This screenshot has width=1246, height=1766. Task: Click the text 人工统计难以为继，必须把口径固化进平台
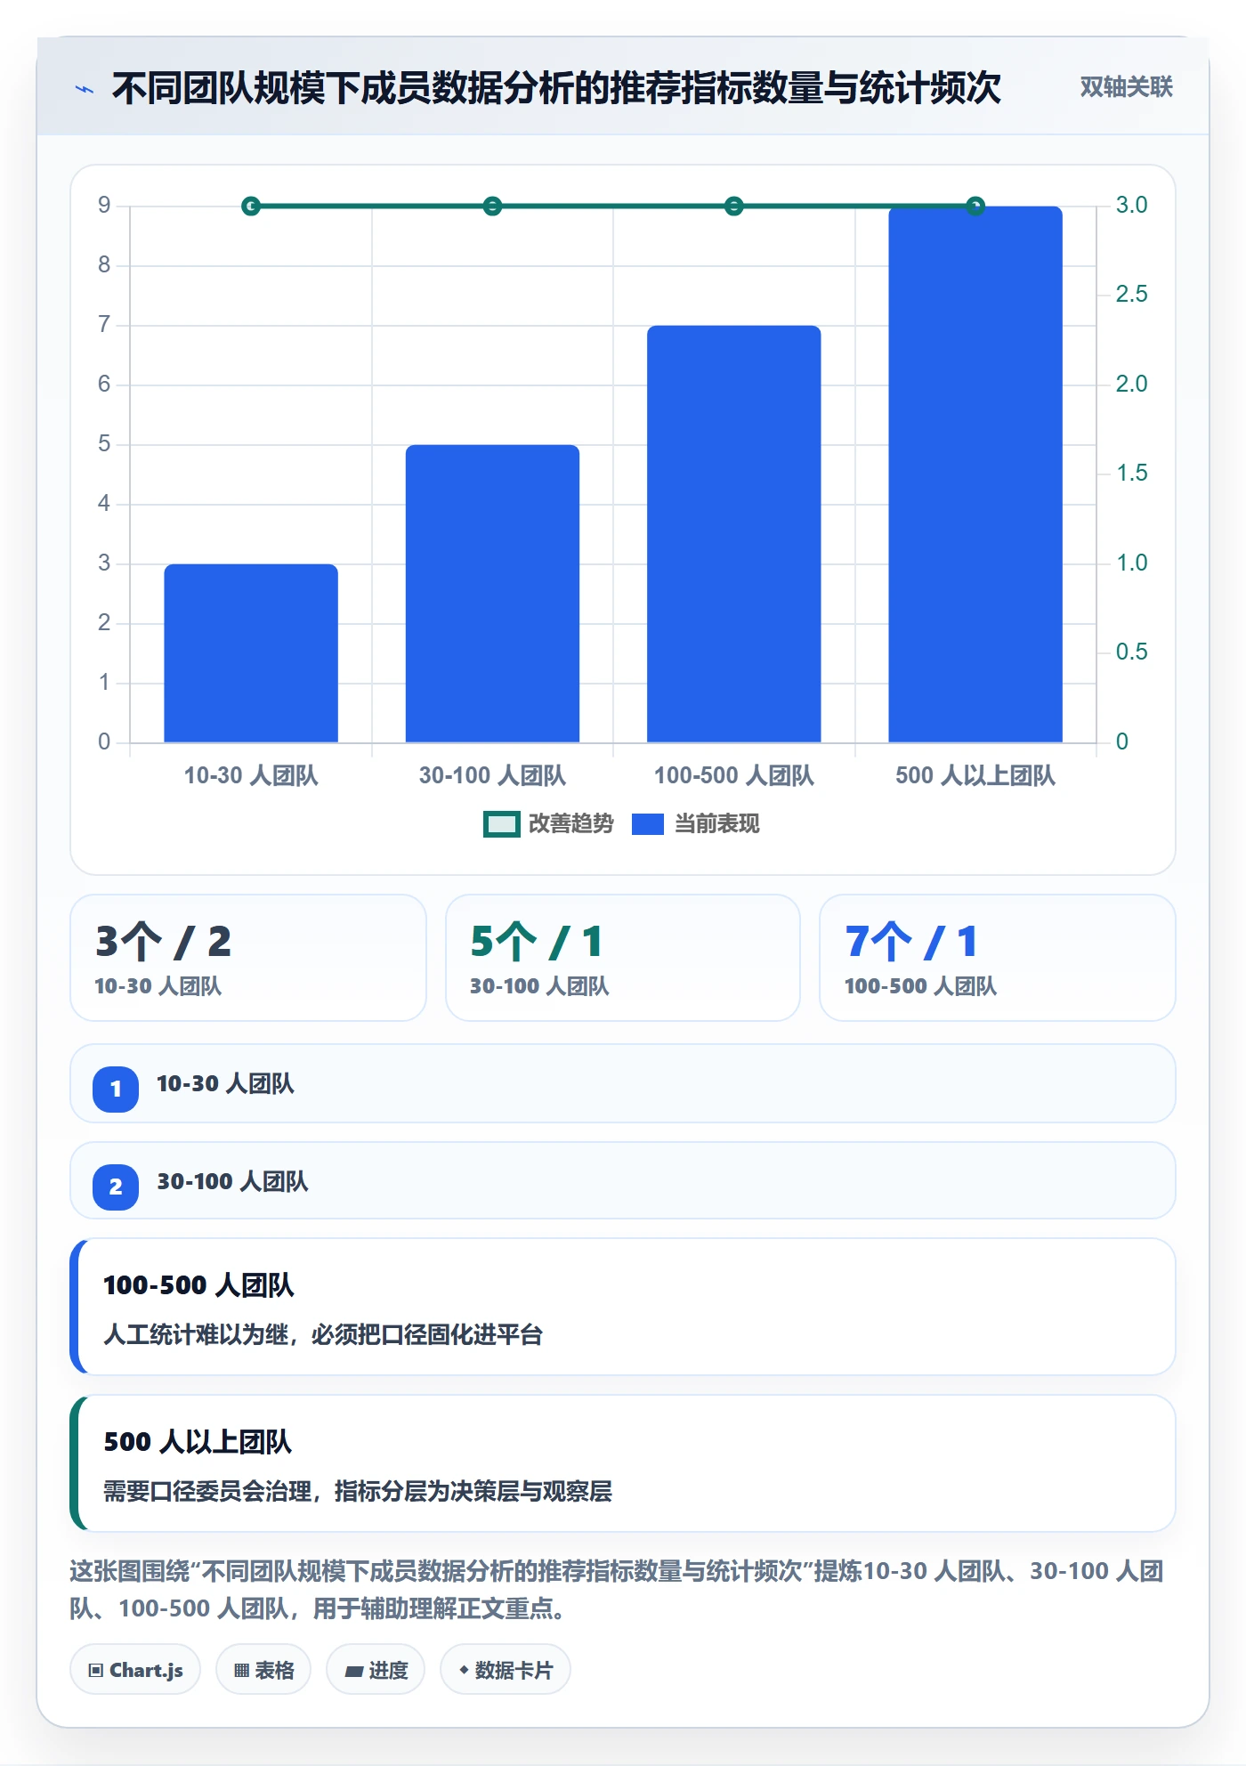tap(323, 1334)
